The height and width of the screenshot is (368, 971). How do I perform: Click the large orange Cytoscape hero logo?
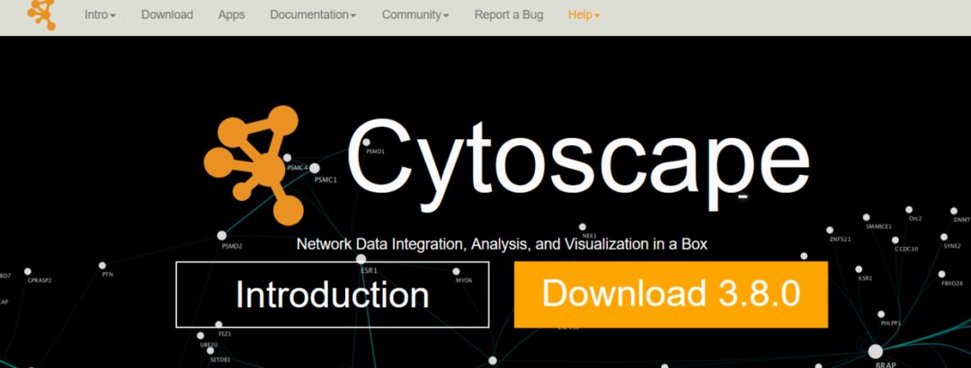pos(254,165)
